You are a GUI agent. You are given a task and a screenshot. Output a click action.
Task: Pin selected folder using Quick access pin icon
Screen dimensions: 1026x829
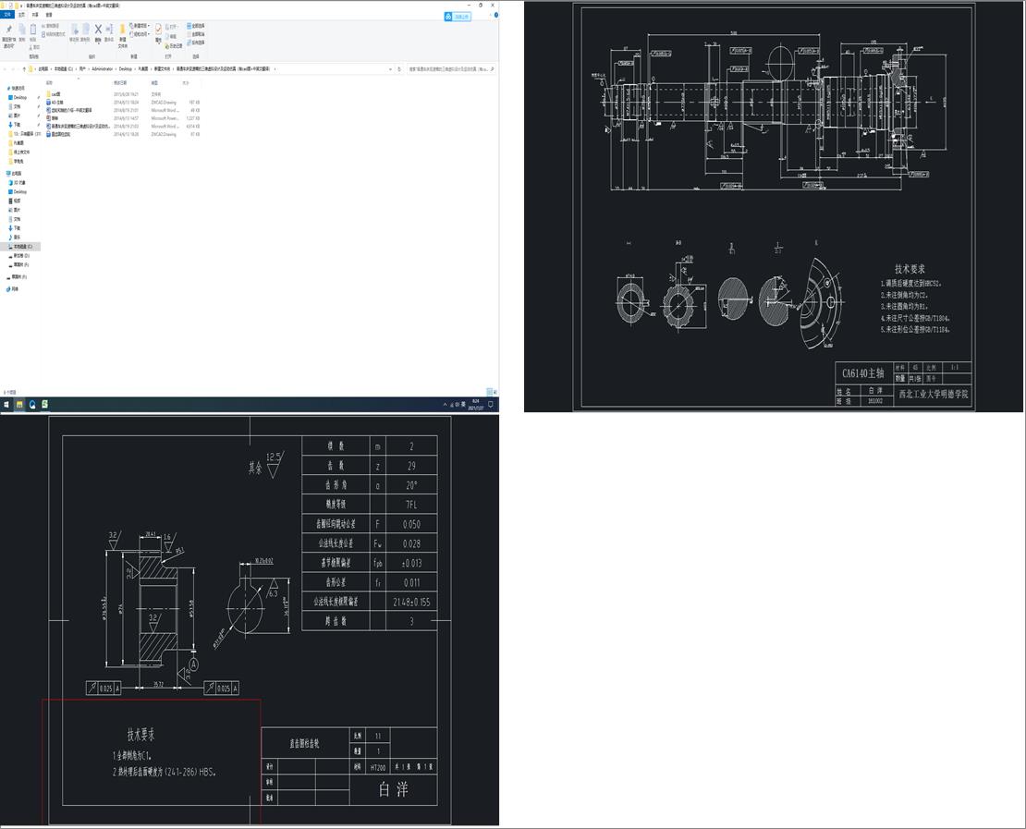click(9, 29)
